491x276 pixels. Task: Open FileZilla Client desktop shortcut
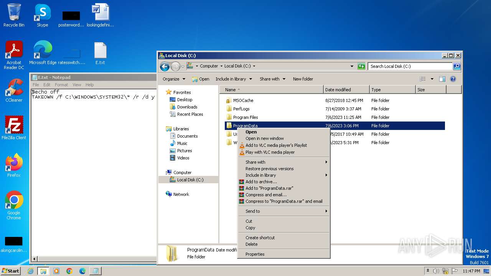[14, 128]
